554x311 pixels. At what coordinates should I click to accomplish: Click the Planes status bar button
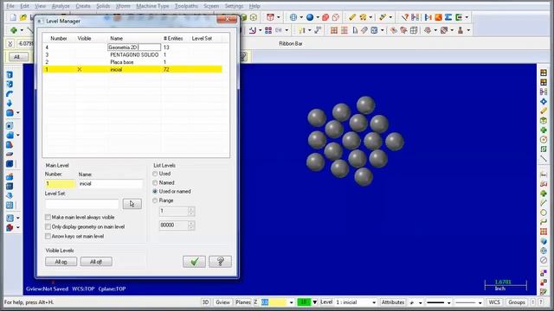[x=243, y=302]
